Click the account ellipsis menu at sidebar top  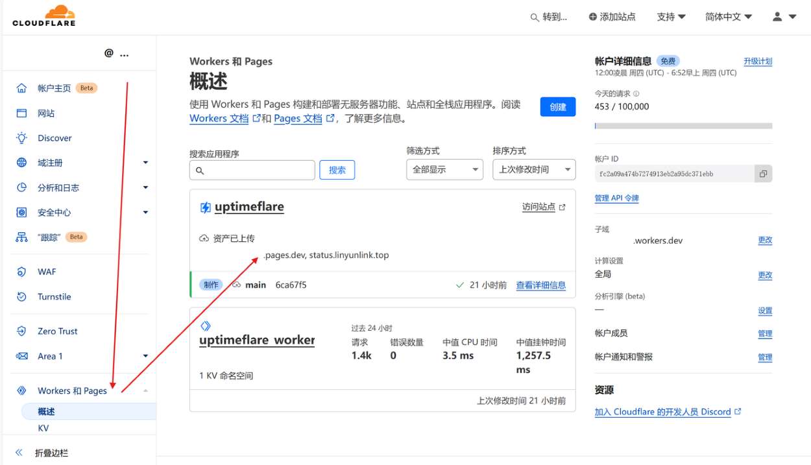tap(124, 54)
